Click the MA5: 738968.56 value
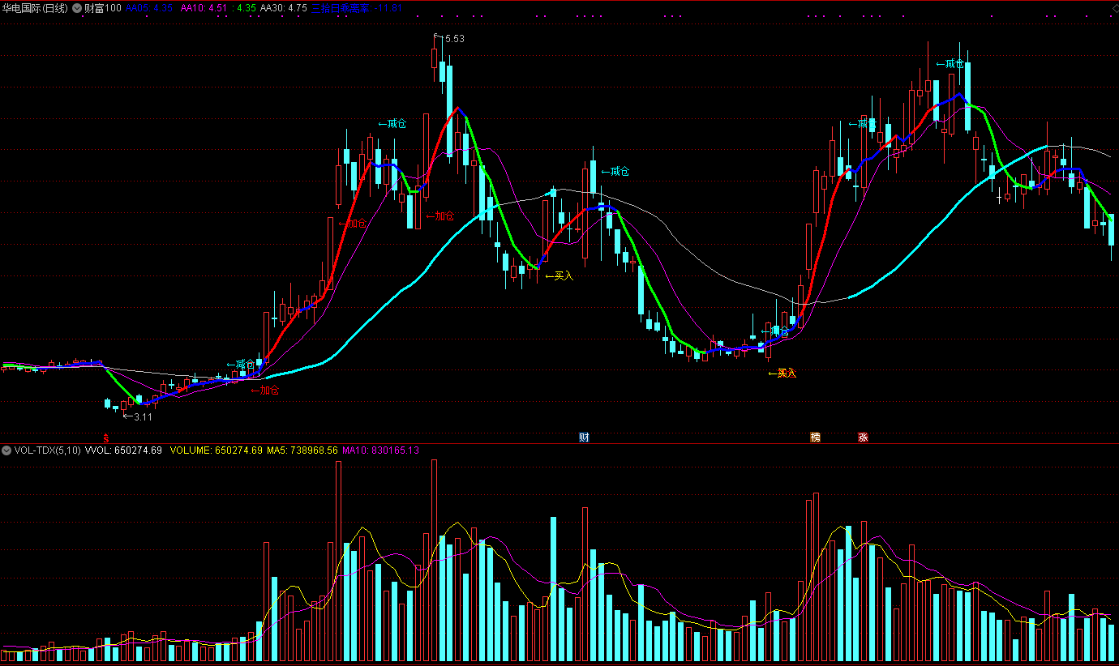The width and height of the screenshot is (1119, 666). coord(302,450)
